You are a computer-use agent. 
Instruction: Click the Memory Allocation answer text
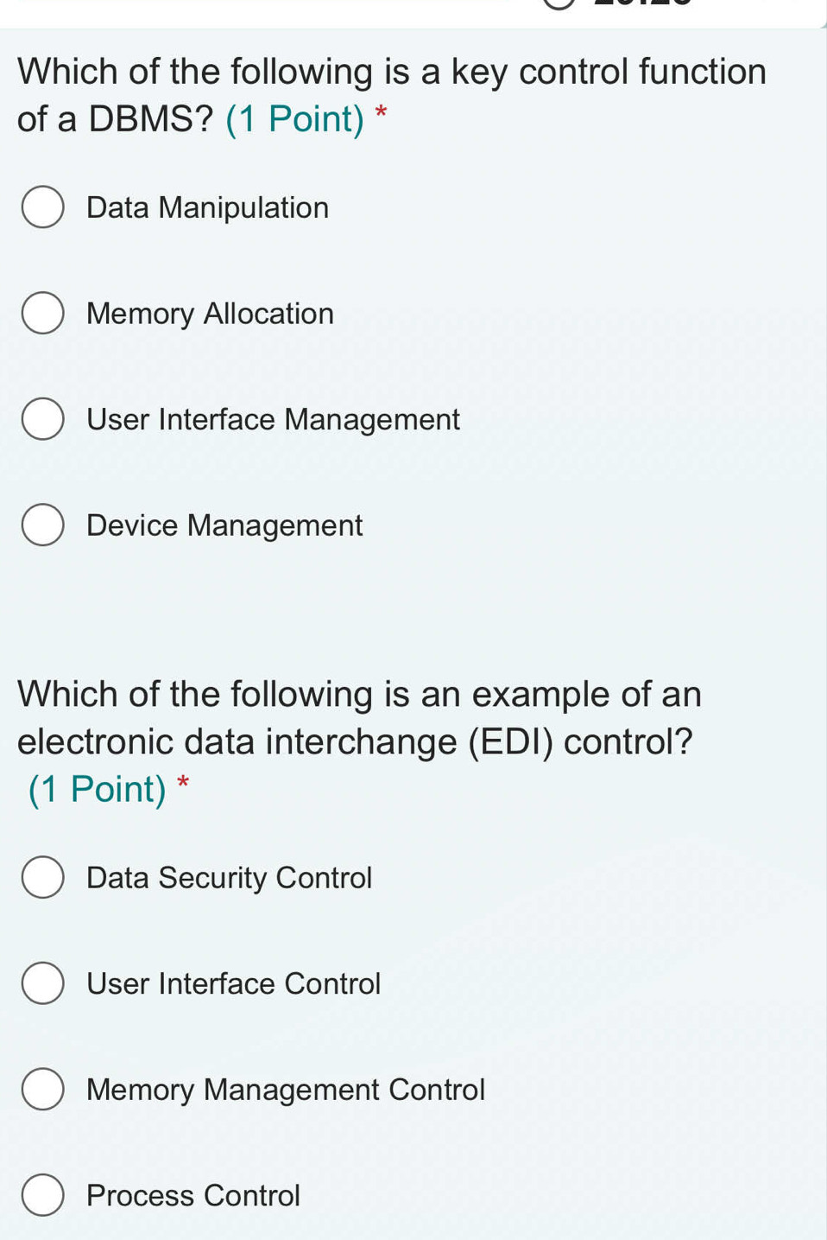(x=209, y=314)
